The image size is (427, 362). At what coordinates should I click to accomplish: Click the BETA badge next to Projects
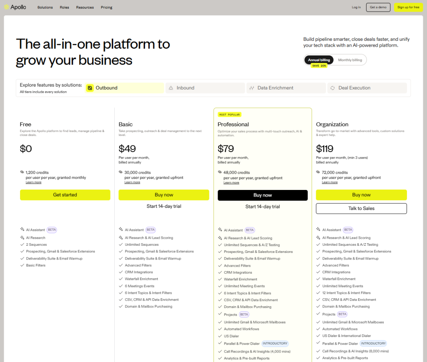tap(244, 315)
